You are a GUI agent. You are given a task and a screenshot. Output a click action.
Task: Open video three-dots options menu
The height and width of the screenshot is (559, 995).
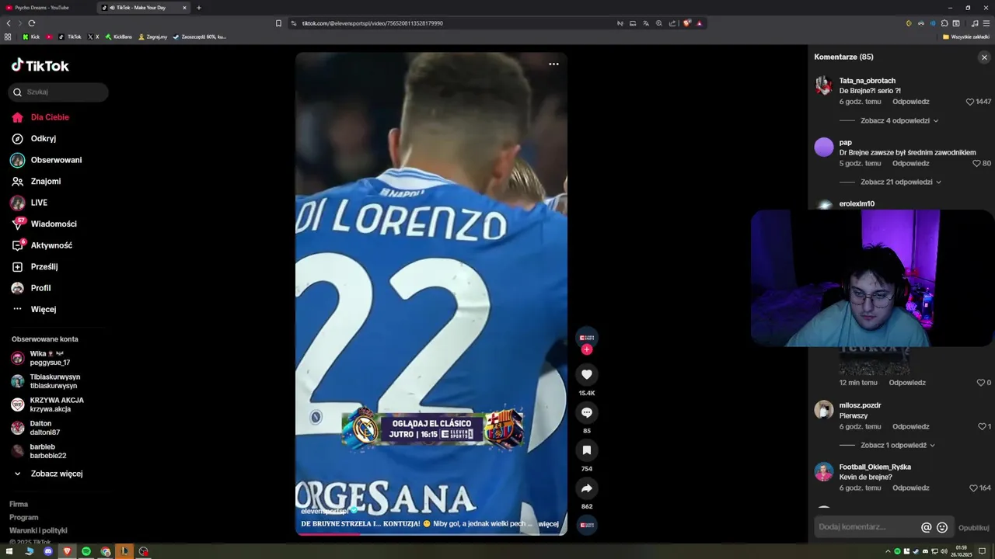tap(553, 64)
